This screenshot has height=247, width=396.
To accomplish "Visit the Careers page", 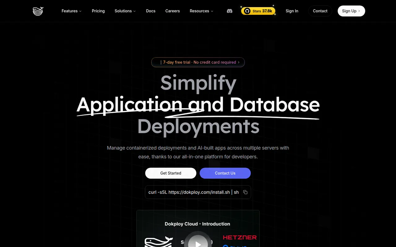I will coord(173,11).
